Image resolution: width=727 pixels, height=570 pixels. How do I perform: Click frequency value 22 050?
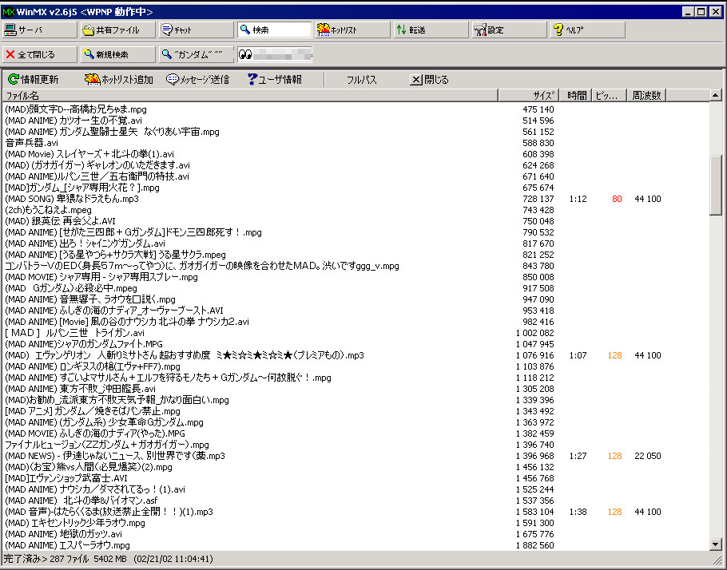648,456
